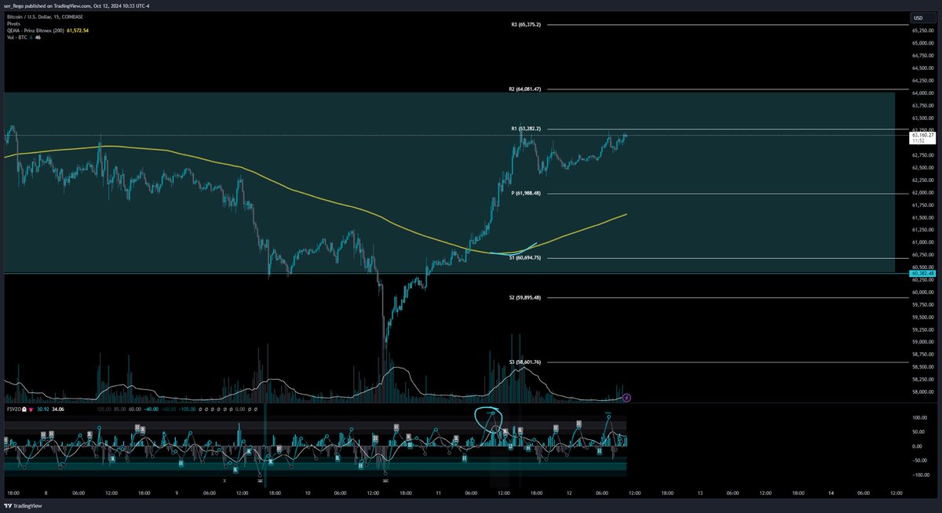Click the date label 10 on time axis

click(x=308, y=493)
